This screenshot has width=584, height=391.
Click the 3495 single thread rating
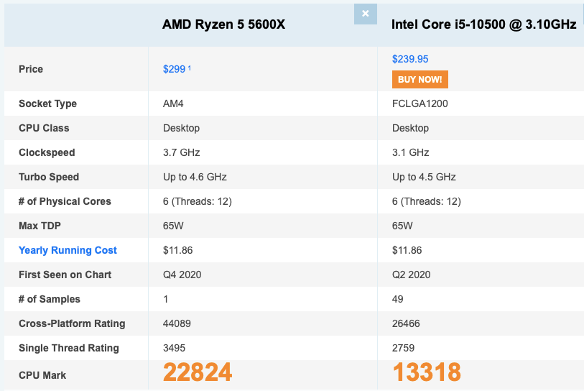(x=175, y=348)
